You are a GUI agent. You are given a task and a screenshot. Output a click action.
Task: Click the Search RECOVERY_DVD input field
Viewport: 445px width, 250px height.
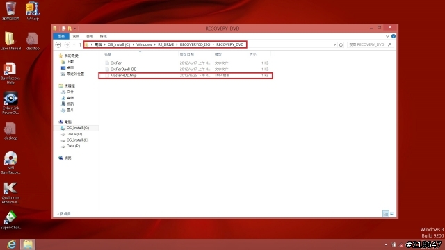point(371,44)
